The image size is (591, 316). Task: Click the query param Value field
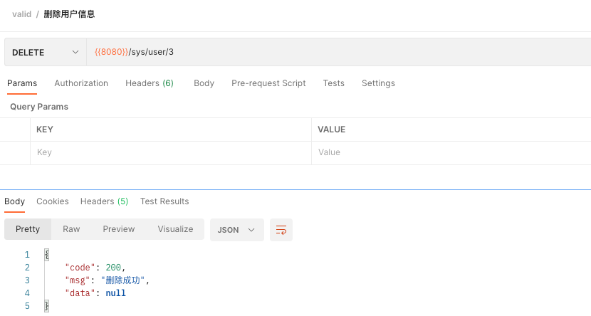point(451,152)
